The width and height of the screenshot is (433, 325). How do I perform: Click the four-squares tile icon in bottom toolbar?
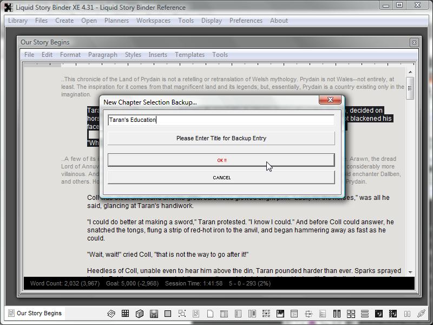pos(351,314)
